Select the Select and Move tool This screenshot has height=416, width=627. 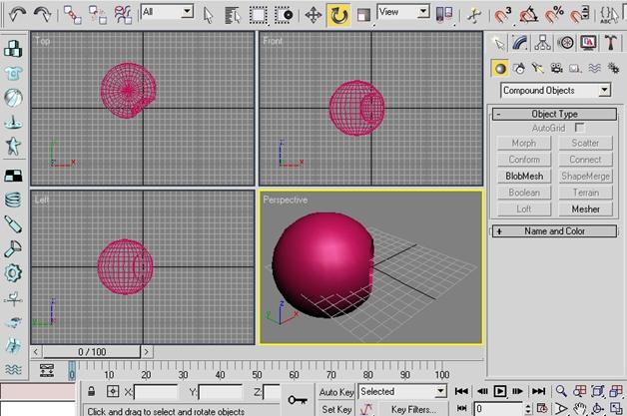click(x=313, y=14)
